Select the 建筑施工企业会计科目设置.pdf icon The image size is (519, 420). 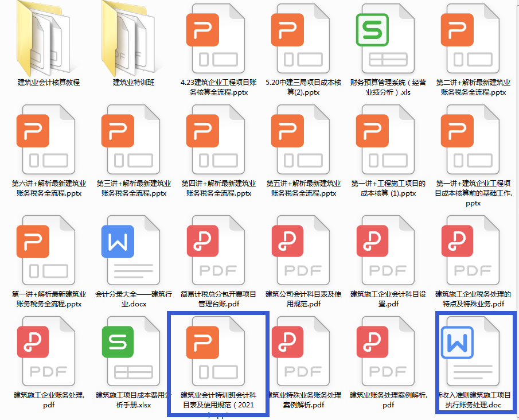pyautogui.click(x=385, y=250)
